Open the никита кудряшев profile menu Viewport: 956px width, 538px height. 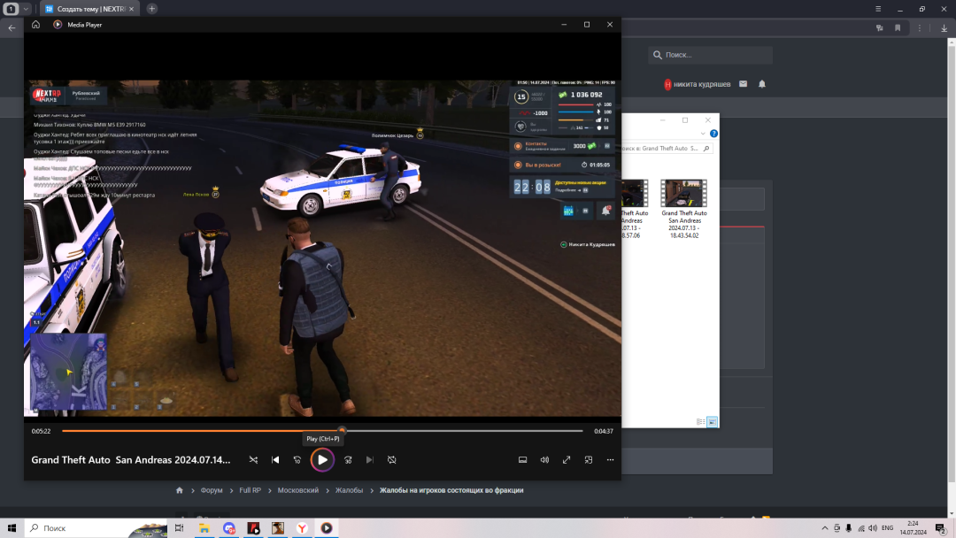click(697, 84)
